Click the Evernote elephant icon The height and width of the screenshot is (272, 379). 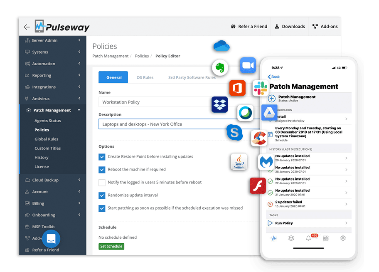tap(220, 67)
